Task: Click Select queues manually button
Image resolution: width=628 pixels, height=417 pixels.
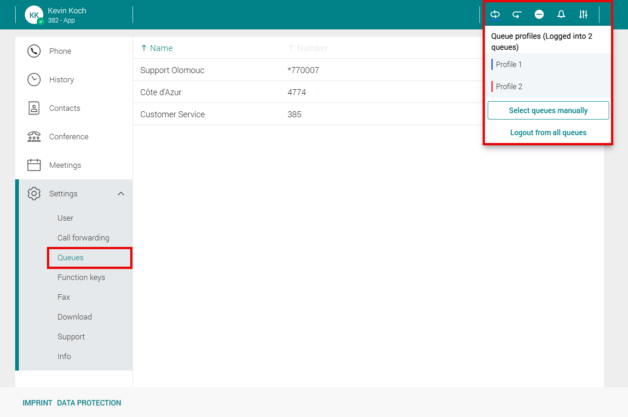Action: tap(548, 110)
